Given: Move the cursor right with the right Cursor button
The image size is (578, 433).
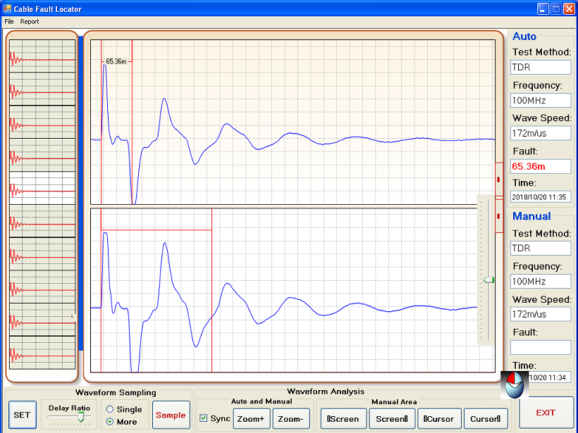Looking at the screenshot, I should 486,419.
